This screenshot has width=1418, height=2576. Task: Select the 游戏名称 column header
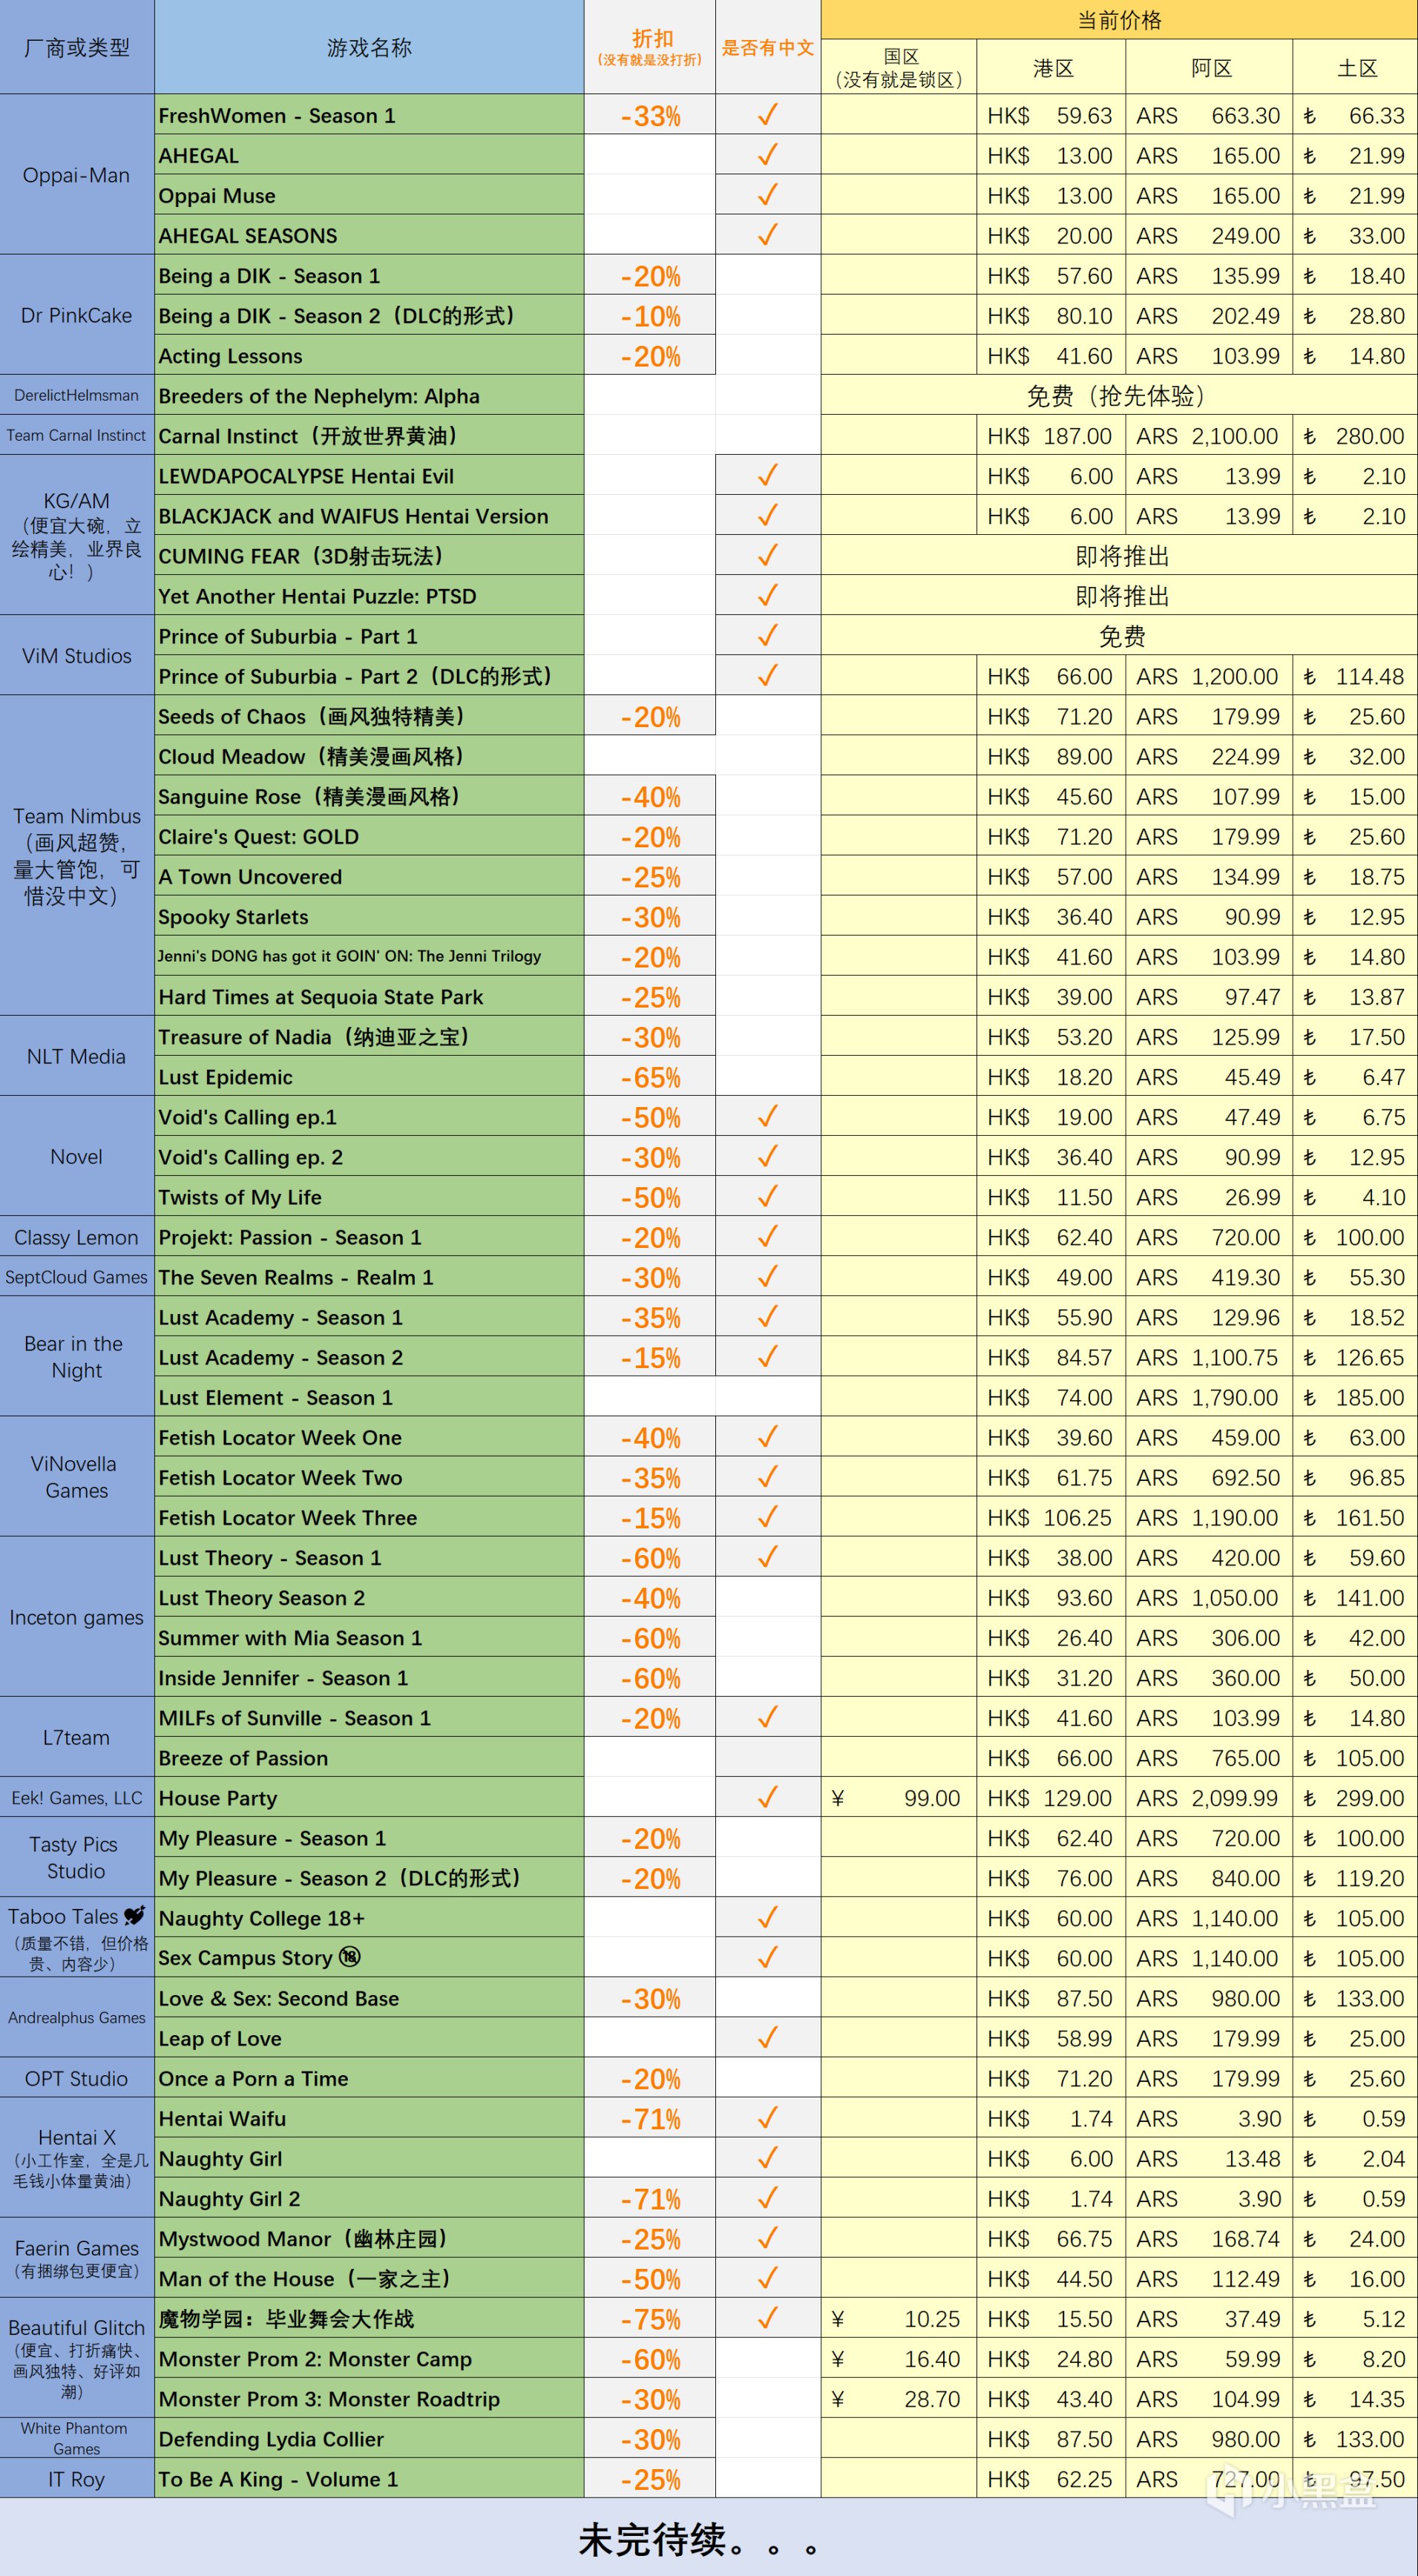point(369,47)
